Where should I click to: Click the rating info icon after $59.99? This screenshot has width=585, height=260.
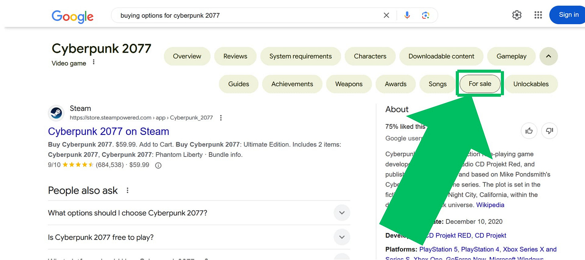coord(158,165)
